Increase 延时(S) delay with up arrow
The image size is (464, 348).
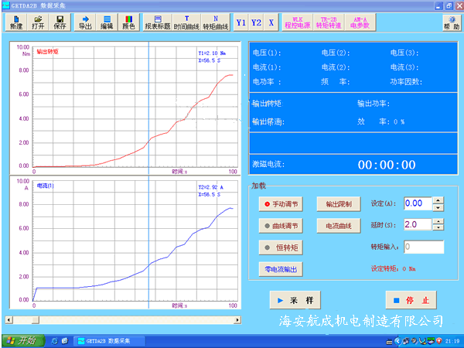[438, 220]
